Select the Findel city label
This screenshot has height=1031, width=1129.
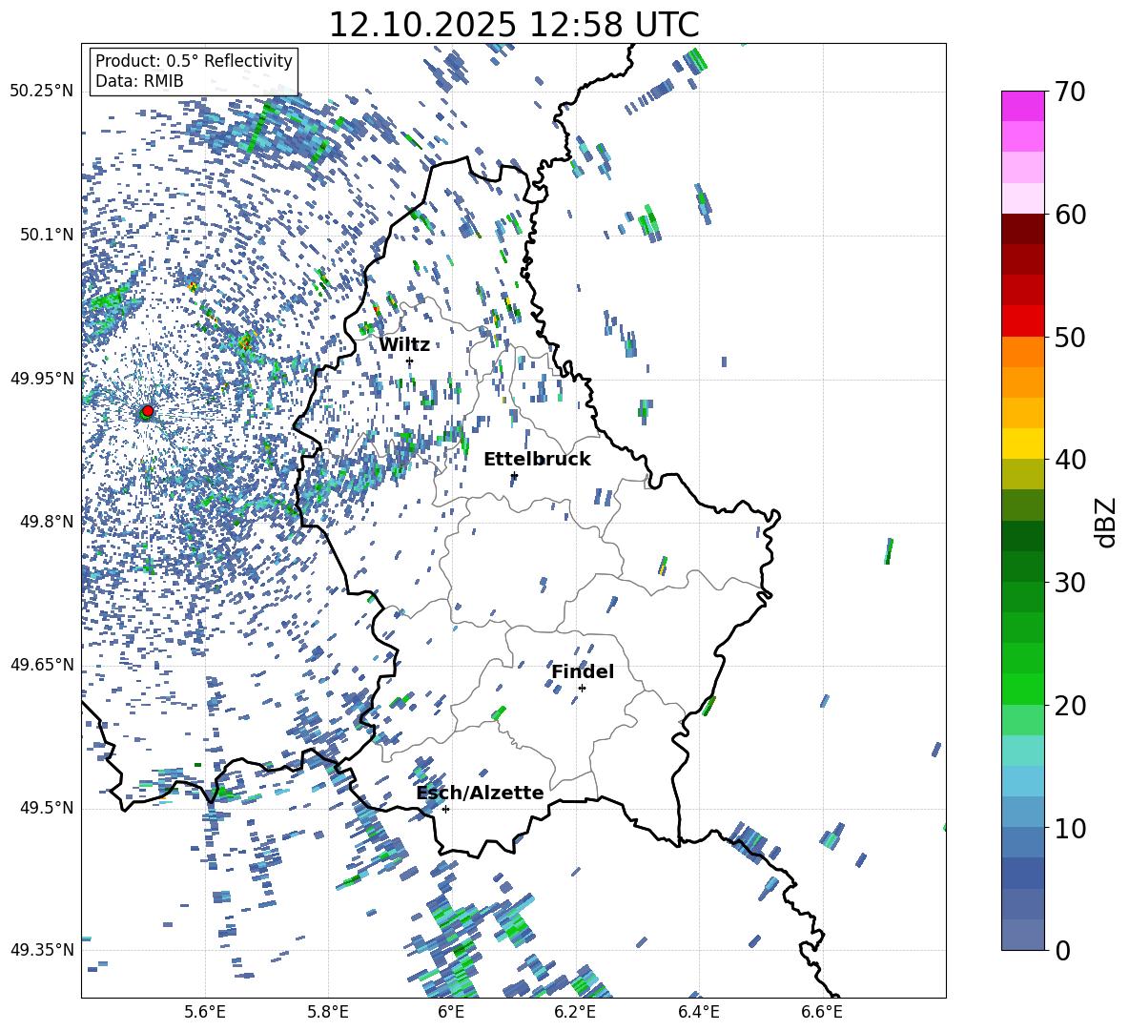pos(582,671)
